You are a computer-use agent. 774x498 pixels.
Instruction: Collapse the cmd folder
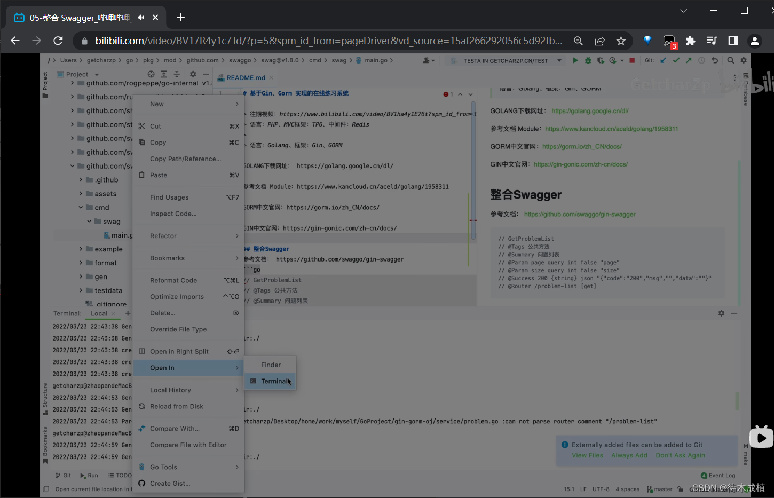click(x=81, y=208)
